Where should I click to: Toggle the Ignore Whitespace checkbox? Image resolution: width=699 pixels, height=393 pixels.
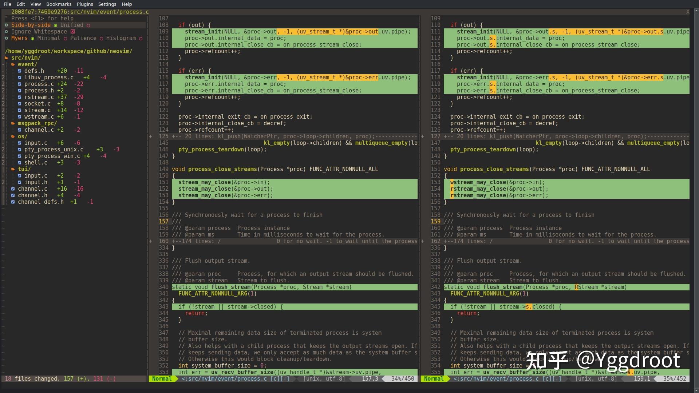point(72,32)
